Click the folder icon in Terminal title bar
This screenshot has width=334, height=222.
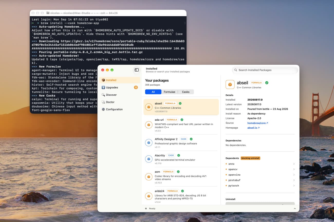[x=48, y=13]
